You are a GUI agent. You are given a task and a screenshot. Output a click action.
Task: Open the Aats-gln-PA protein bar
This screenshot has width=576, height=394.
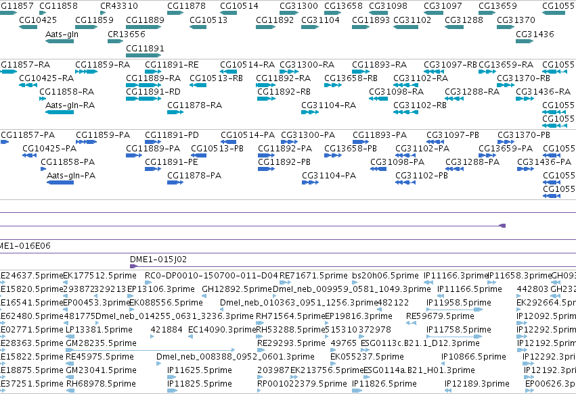click(x=60, y=182)
